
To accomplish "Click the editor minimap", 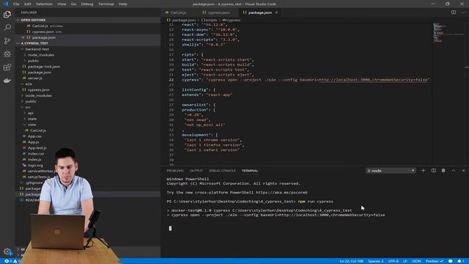I will (x=448, y=33).
